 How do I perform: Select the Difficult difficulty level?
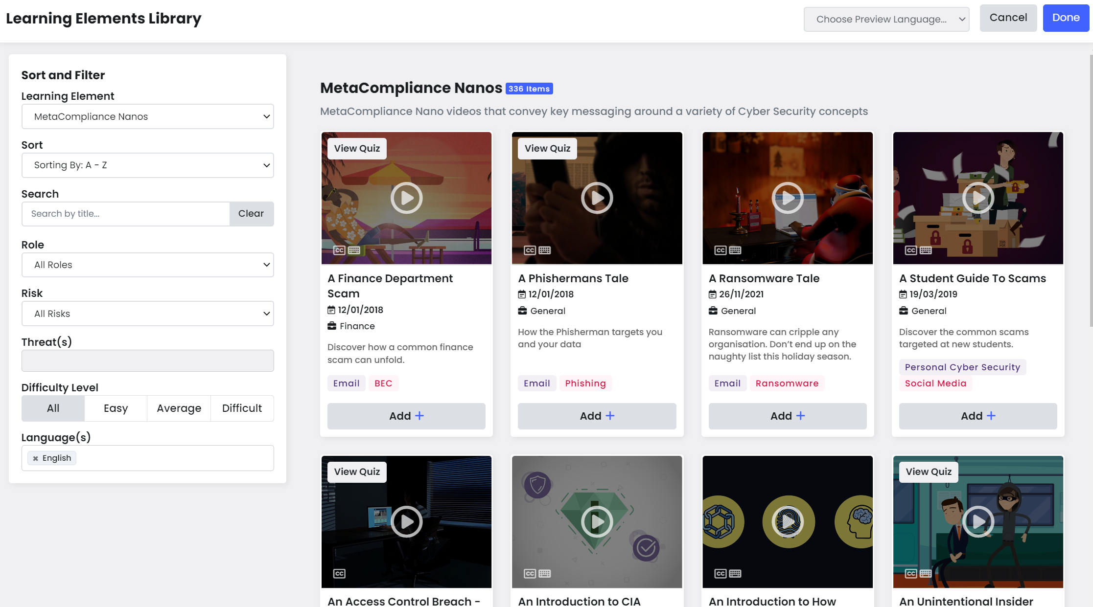(242, 408)
